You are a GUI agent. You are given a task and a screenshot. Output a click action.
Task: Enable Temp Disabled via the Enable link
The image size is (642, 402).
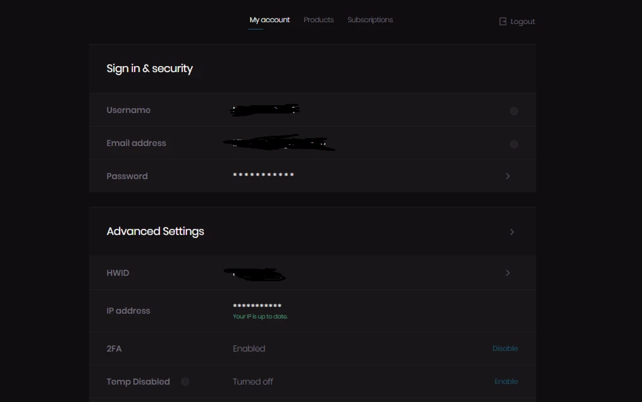pyautogui.click(x=506, y=382)
